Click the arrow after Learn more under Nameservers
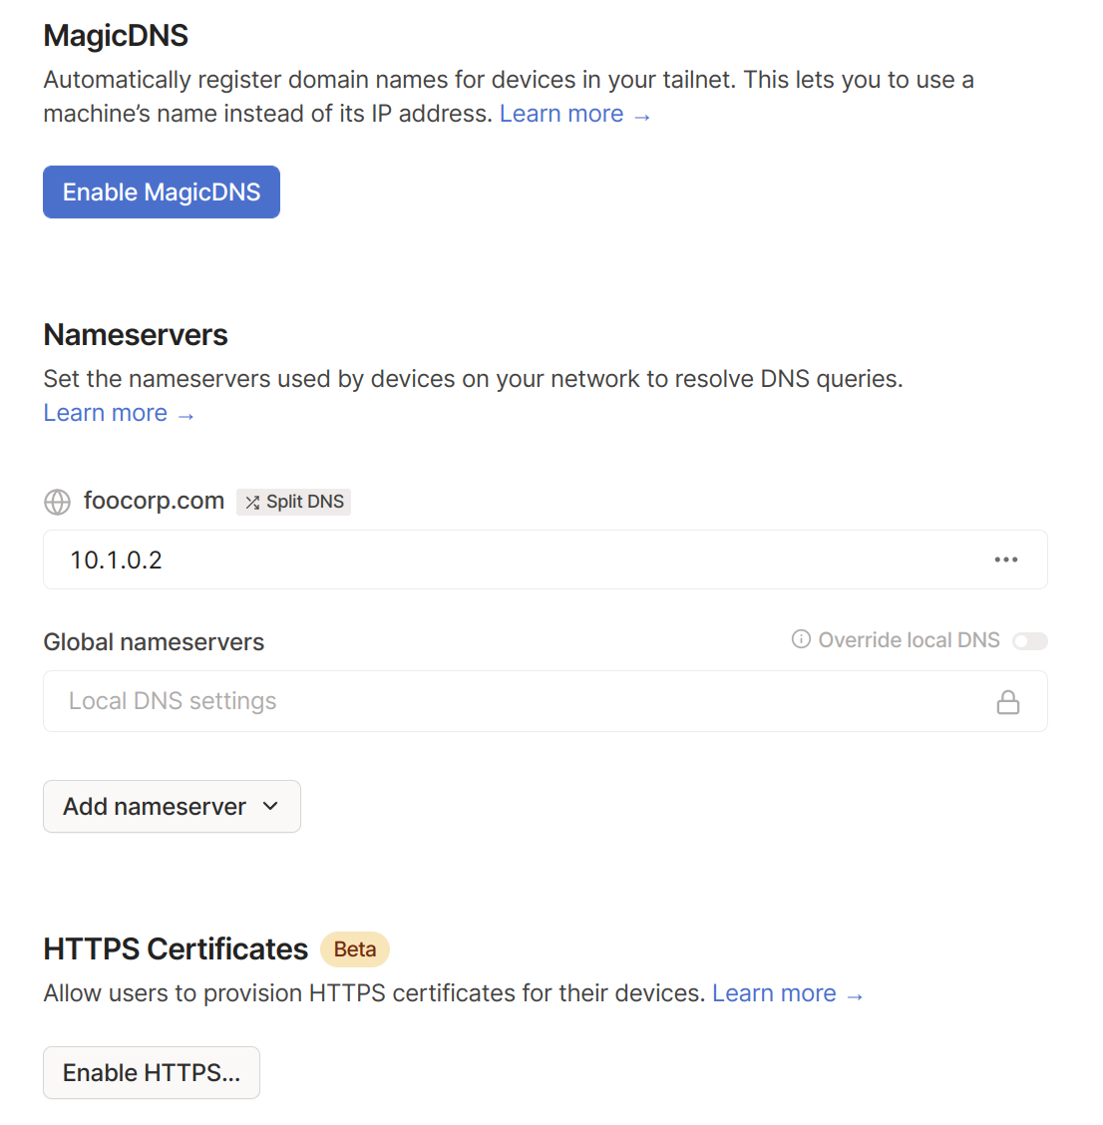Screen dimensions: 1103x1125 pyautogui.click(x=186, y=414)
